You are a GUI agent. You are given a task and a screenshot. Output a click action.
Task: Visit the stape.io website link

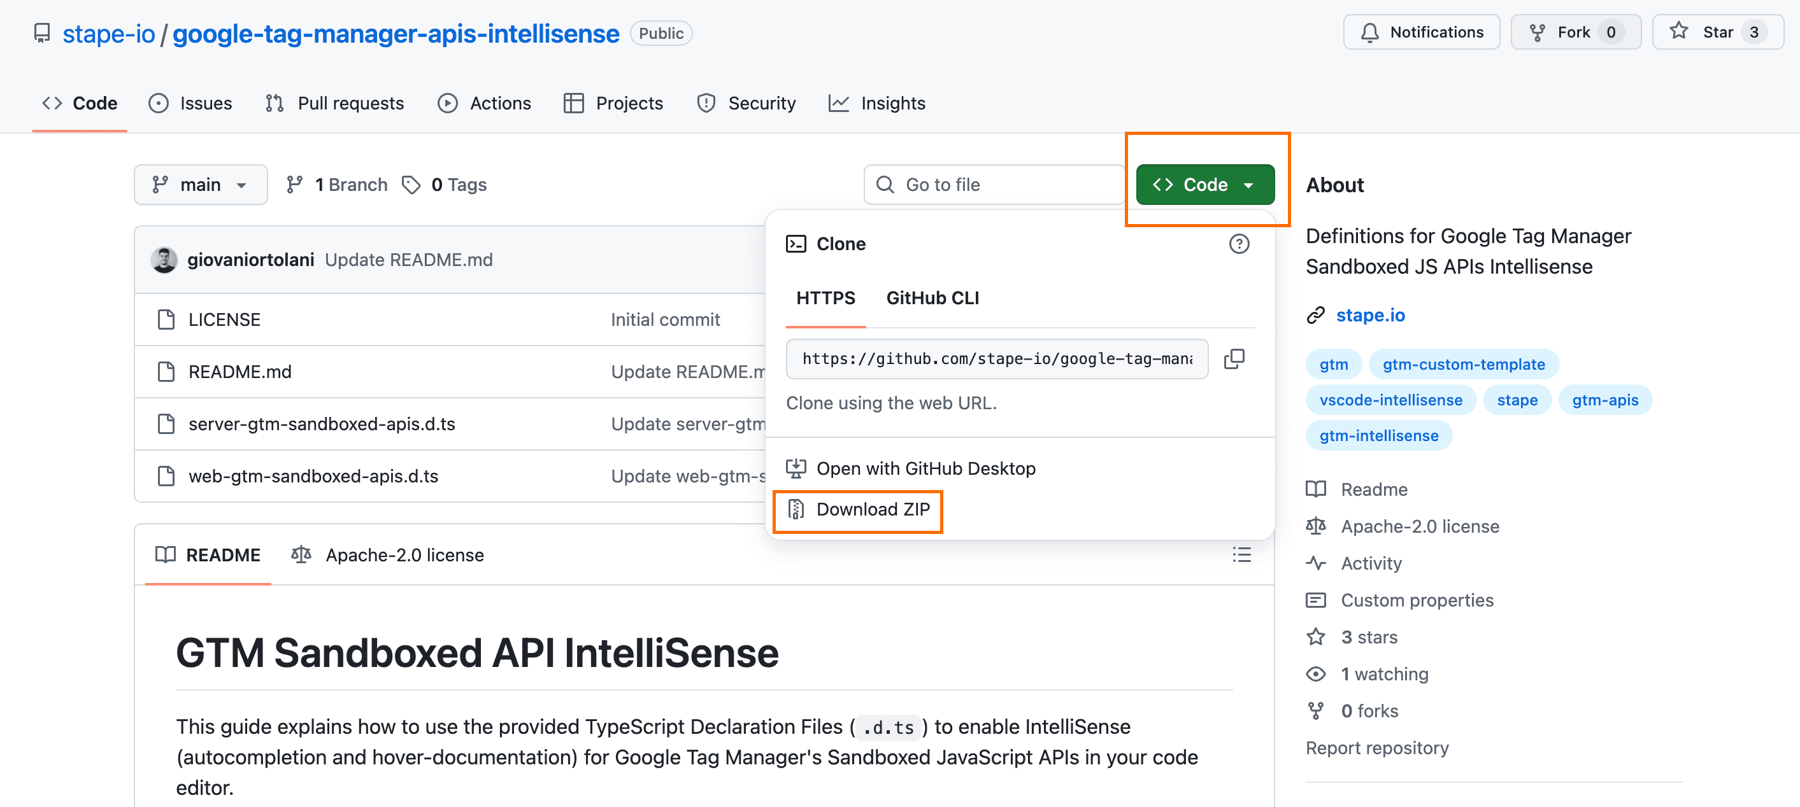(1370, 316)
